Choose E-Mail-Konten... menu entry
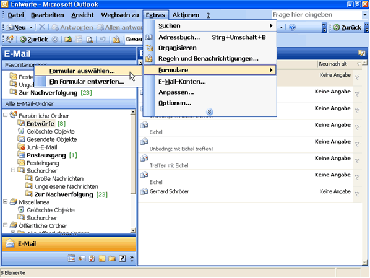Screen dimensions: 370x278 coord(210,82)
